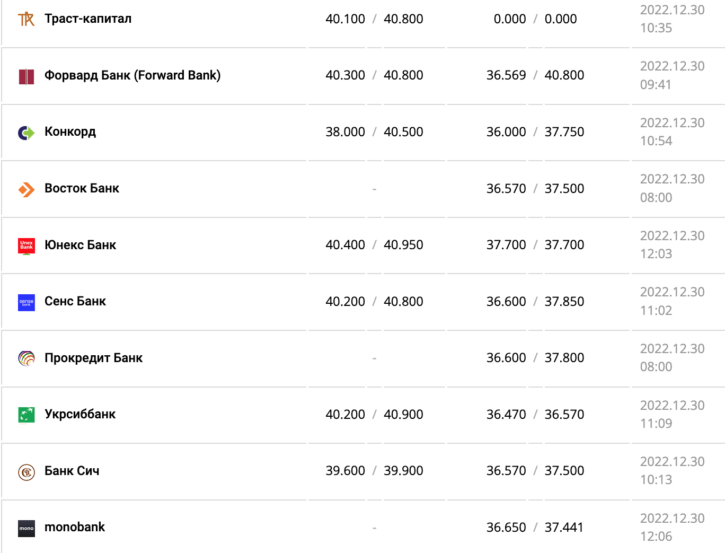The image size is (725, 553).
Task: Click monobank update time 12:06
Action: coord(656,536)
